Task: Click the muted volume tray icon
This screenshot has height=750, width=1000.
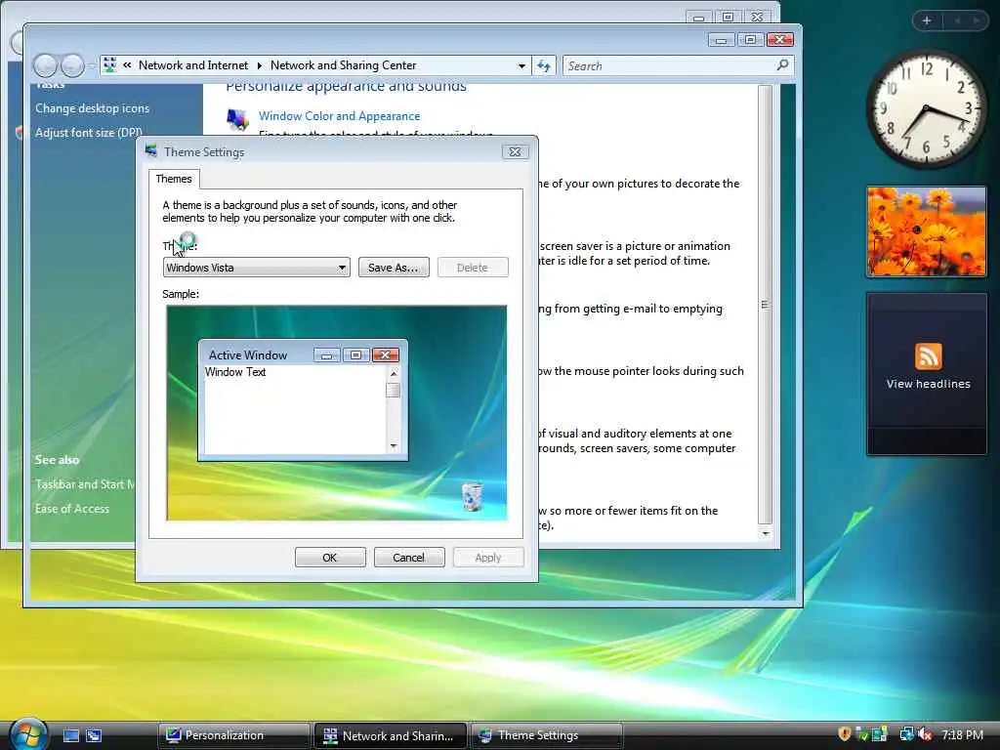Action: tap(925, 734)
